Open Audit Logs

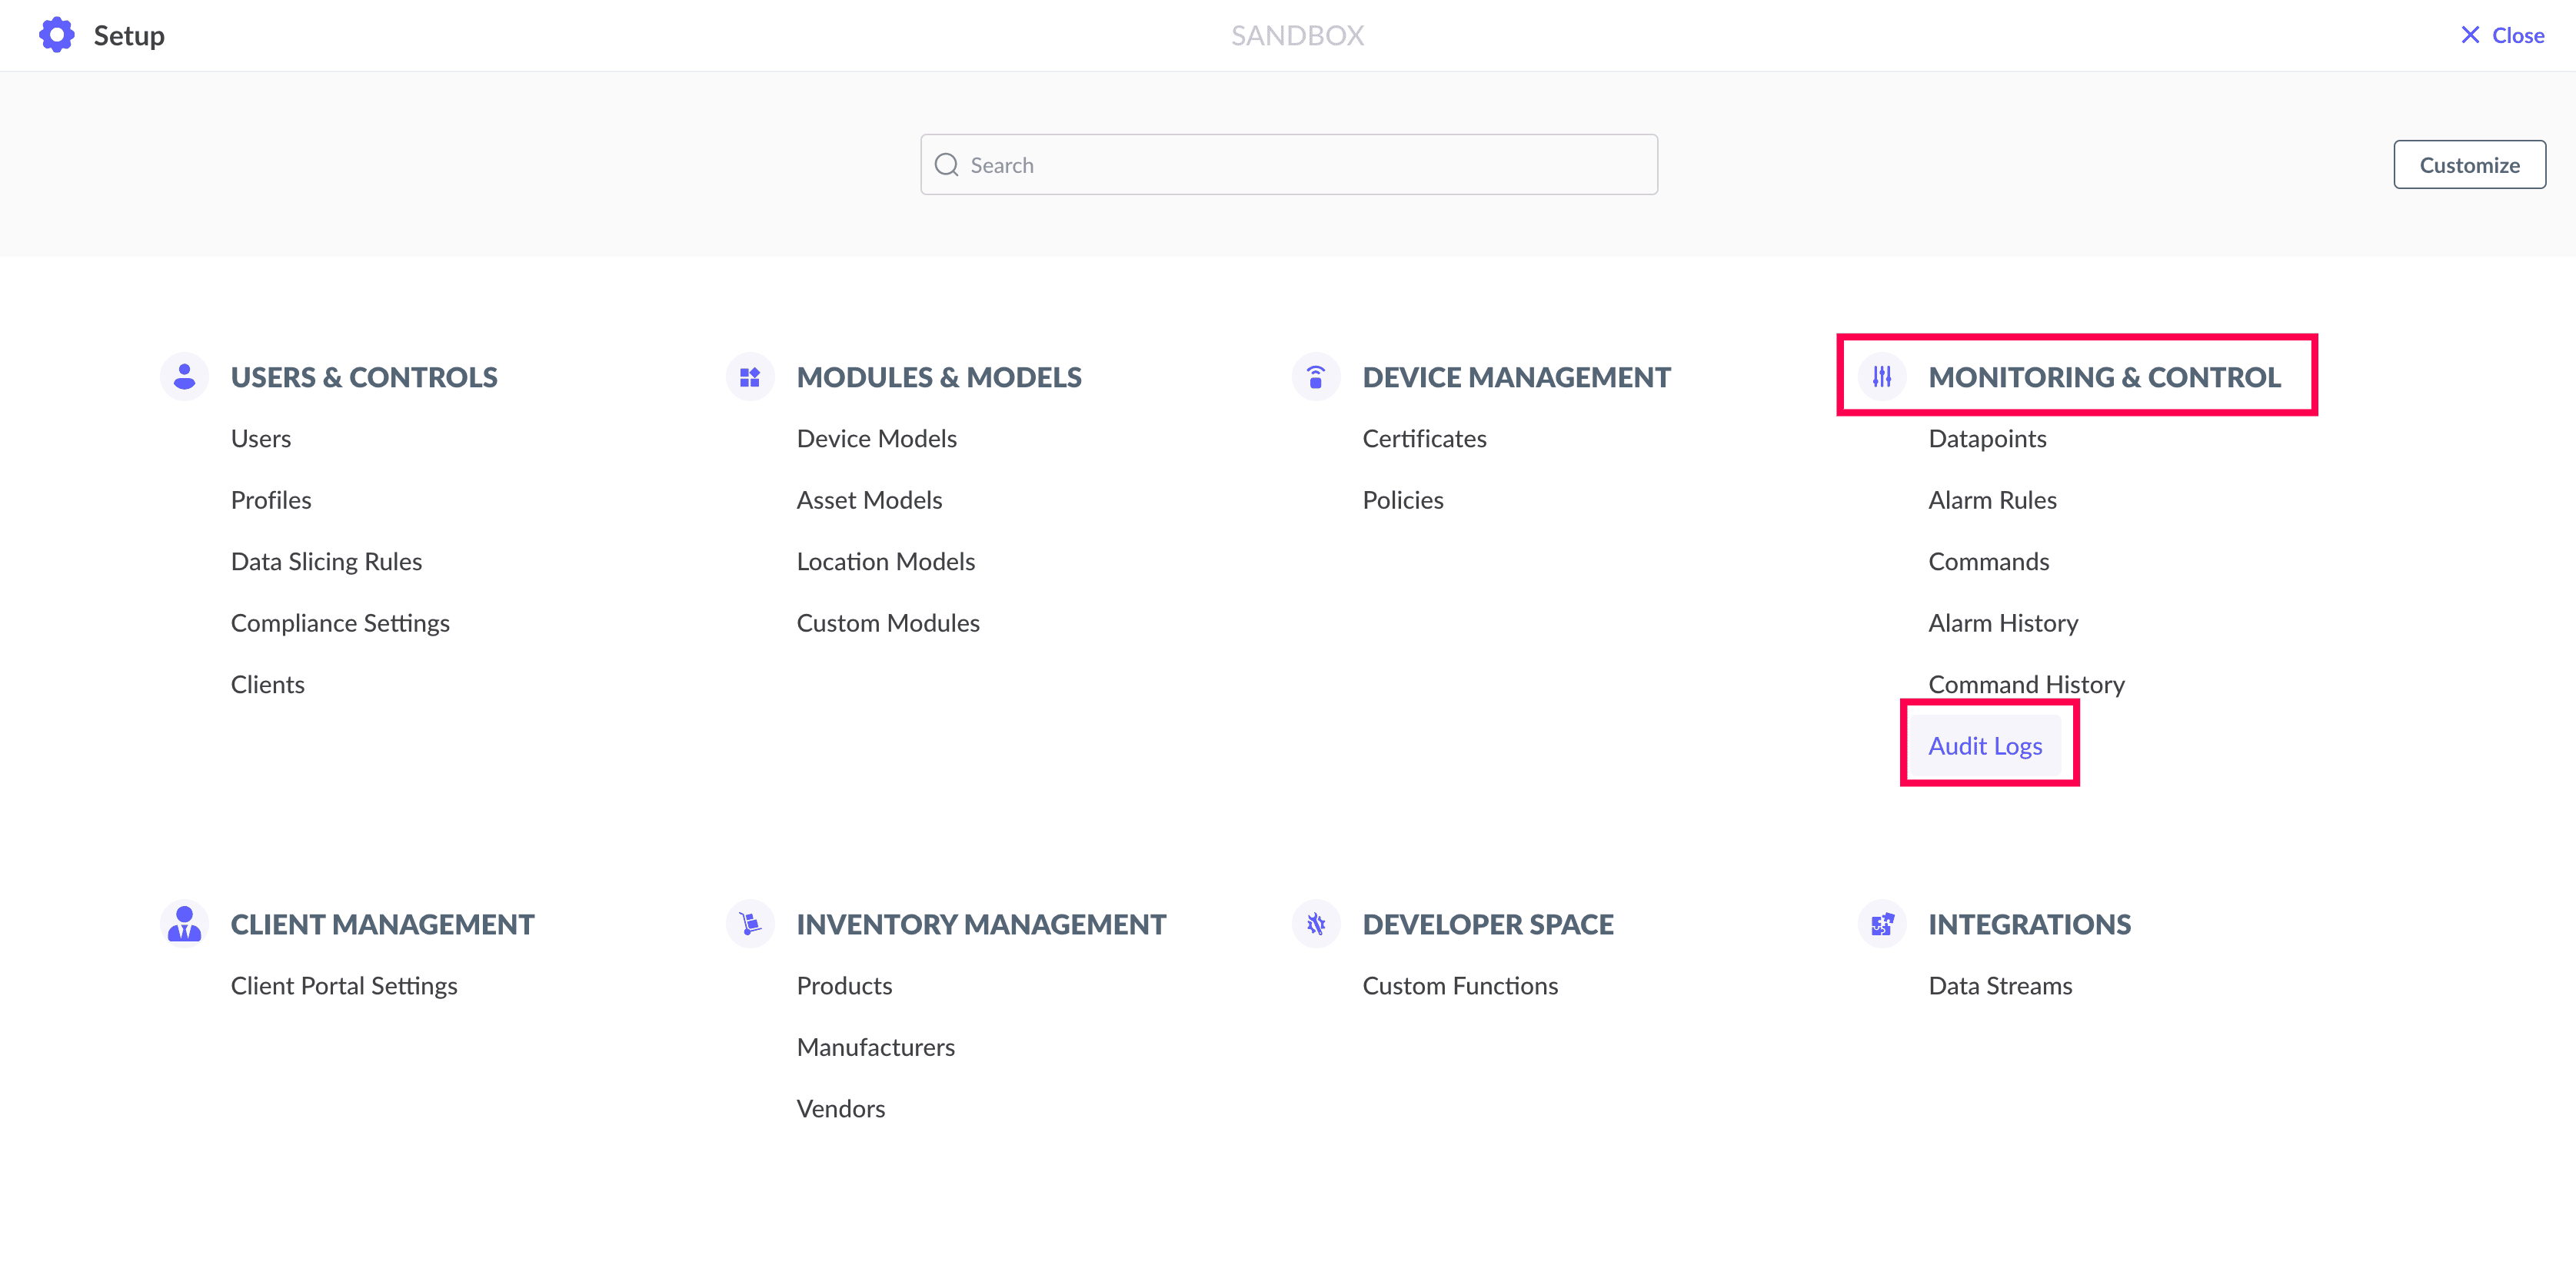pos(1985,745)
